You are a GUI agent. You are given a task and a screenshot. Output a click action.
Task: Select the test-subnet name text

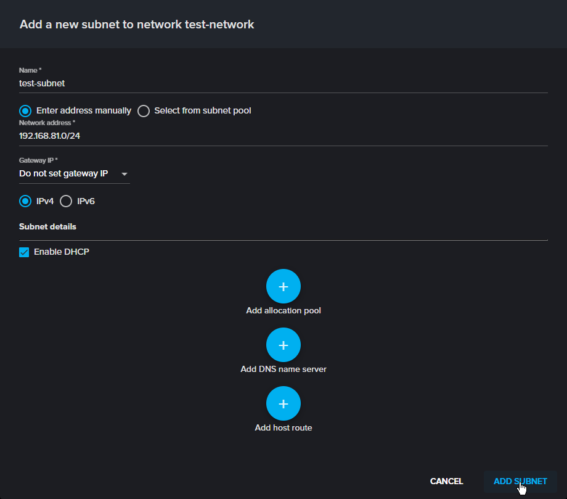41,83
